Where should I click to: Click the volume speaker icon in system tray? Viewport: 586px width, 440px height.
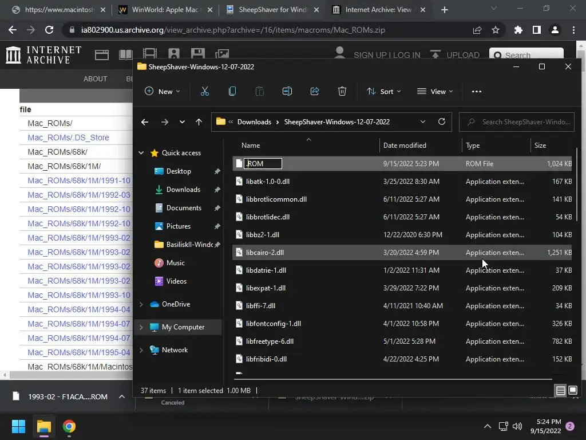517,426
